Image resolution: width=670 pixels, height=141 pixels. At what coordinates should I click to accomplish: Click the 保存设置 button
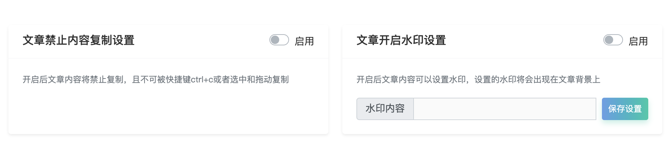(x=625, y=109)
